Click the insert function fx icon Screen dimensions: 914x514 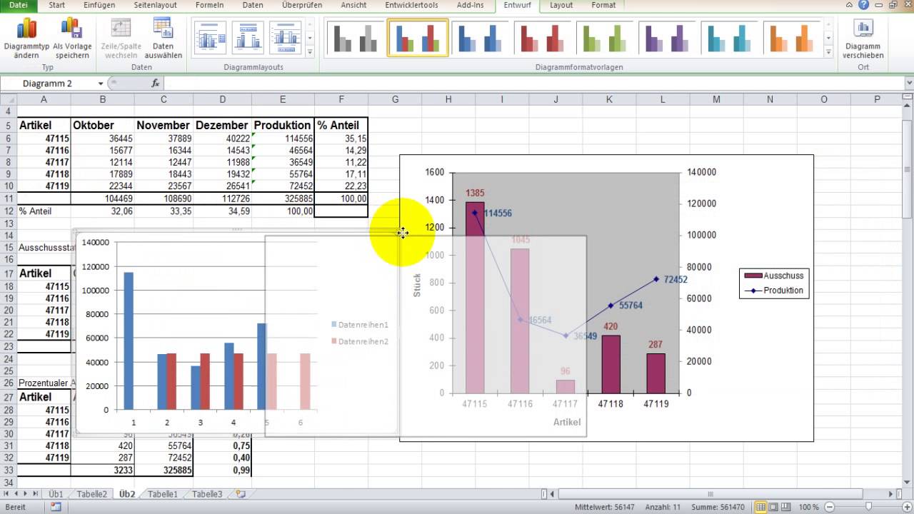tap(156, 84)
